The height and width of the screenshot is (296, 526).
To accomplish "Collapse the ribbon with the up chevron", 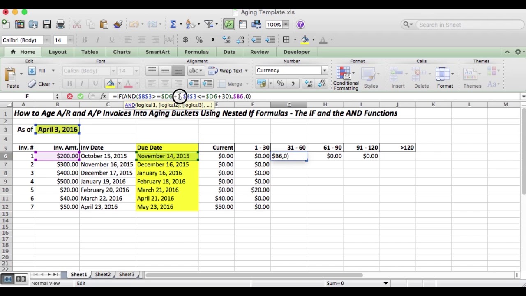I will tap(507, 52).
